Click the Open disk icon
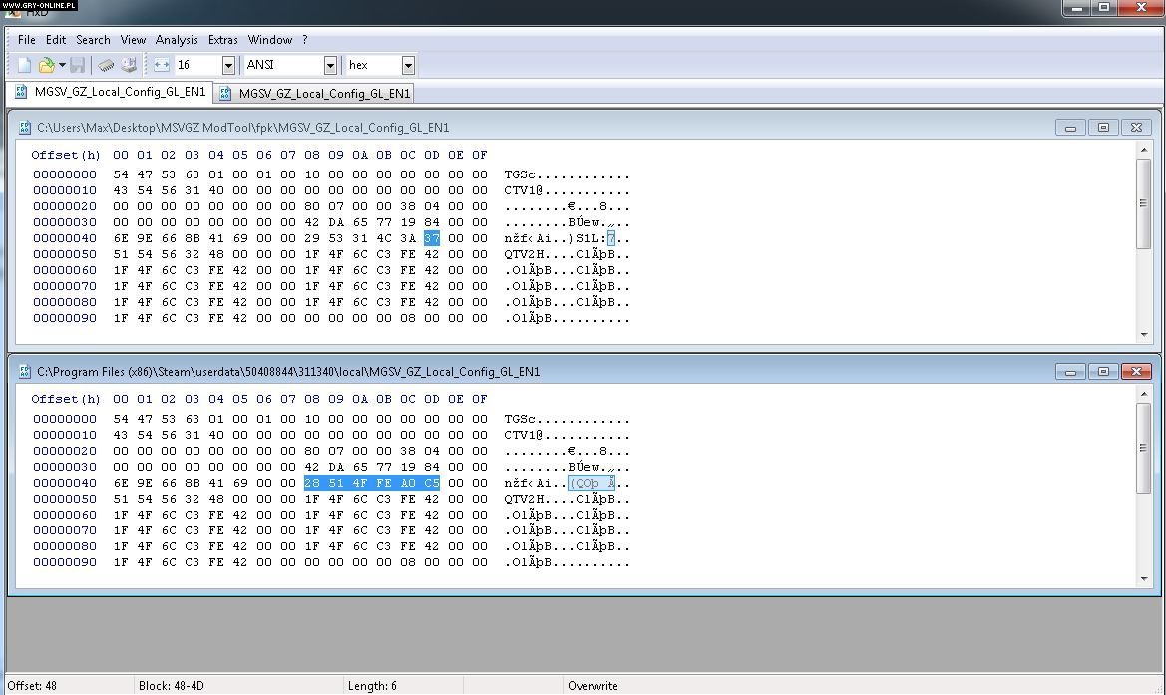 (129, 65)
